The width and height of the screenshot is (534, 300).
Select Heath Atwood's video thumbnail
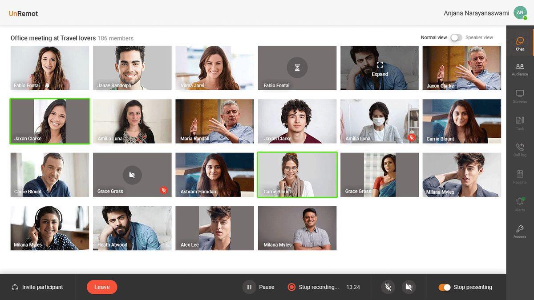[132, 228]
